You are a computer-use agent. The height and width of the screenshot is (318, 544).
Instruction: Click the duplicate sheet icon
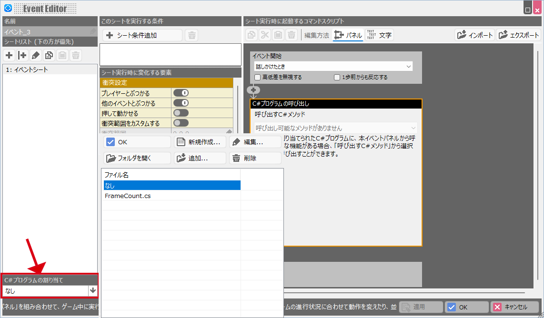[49, 55]
